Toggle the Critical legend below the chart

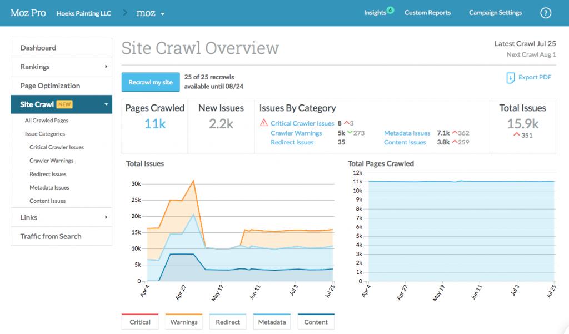click(x=139, y=321)
